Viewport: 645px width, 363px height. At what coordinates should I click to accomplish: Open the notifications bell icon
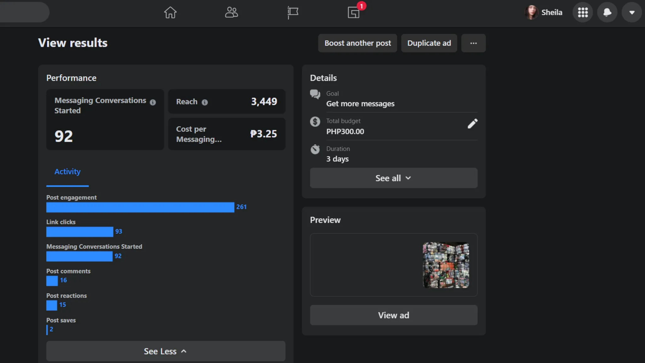click(607, 13)
